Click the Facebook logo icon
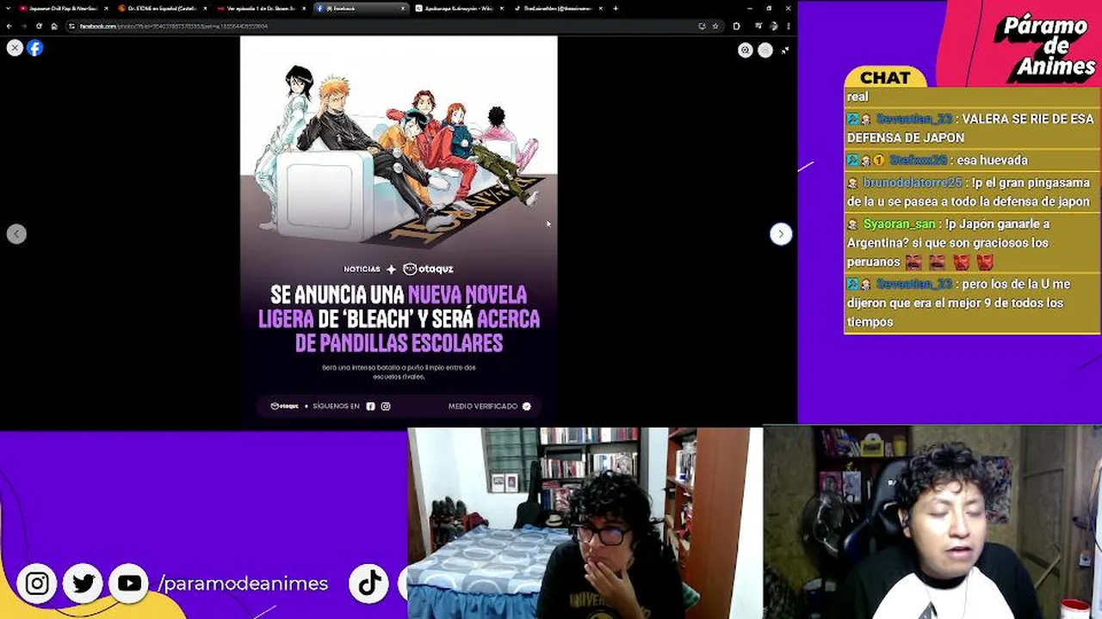 pos(34,48)
